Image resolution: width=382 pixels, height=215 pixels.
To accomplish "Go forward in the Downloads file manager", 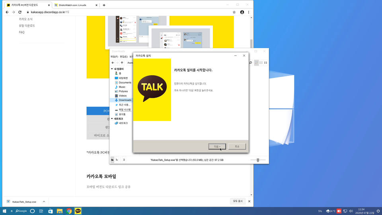I will 117,63.
